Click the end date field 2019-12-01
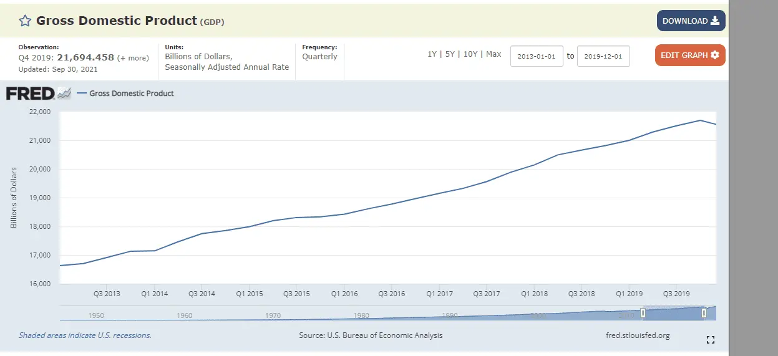The image size is (778, 356). pyautogui.click(x=603, y=56)
